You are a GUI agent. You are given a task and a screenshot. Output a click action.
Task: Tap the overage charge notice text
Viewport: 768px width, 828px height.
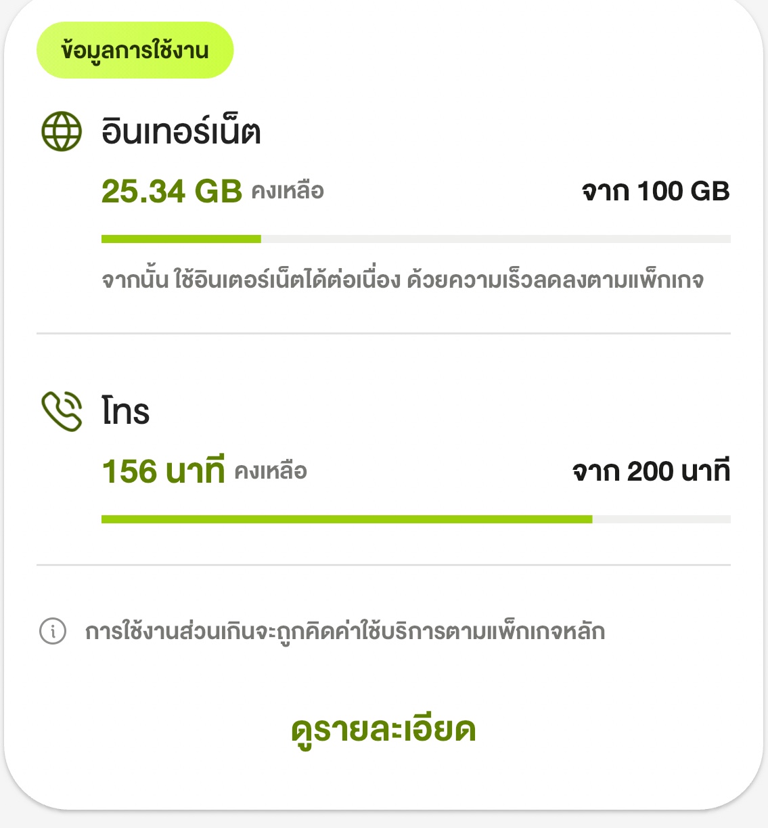click(x=345, y=631)
